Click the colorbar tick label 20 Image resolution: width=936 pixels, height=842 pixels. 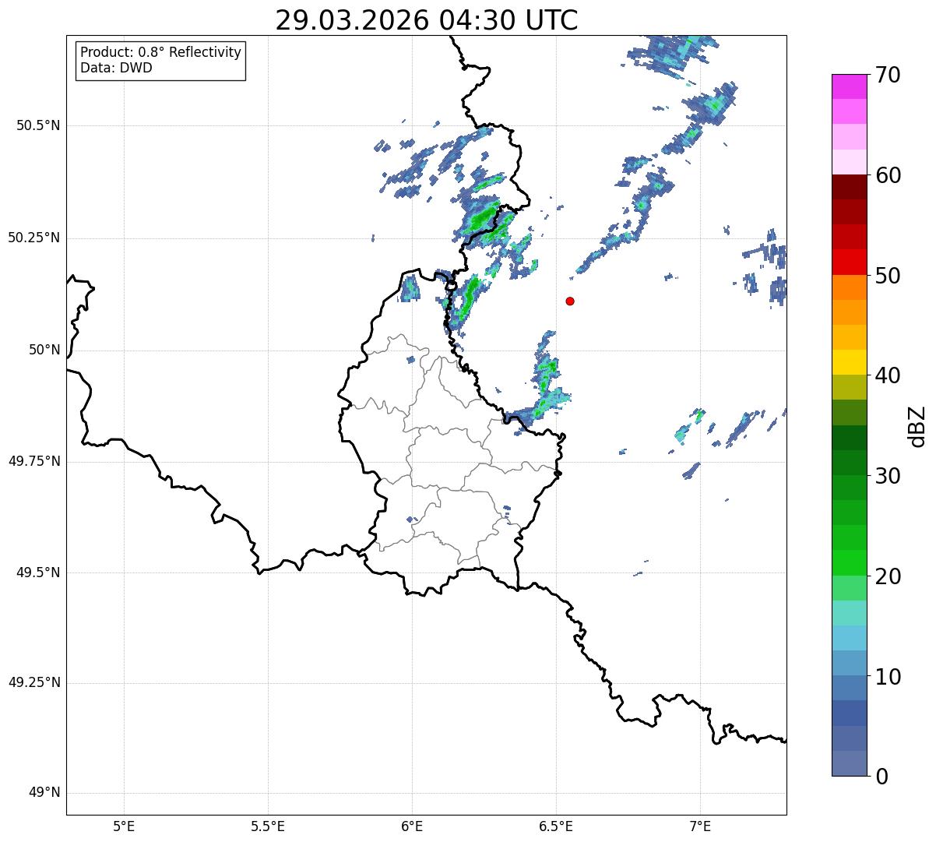[888, 576]
